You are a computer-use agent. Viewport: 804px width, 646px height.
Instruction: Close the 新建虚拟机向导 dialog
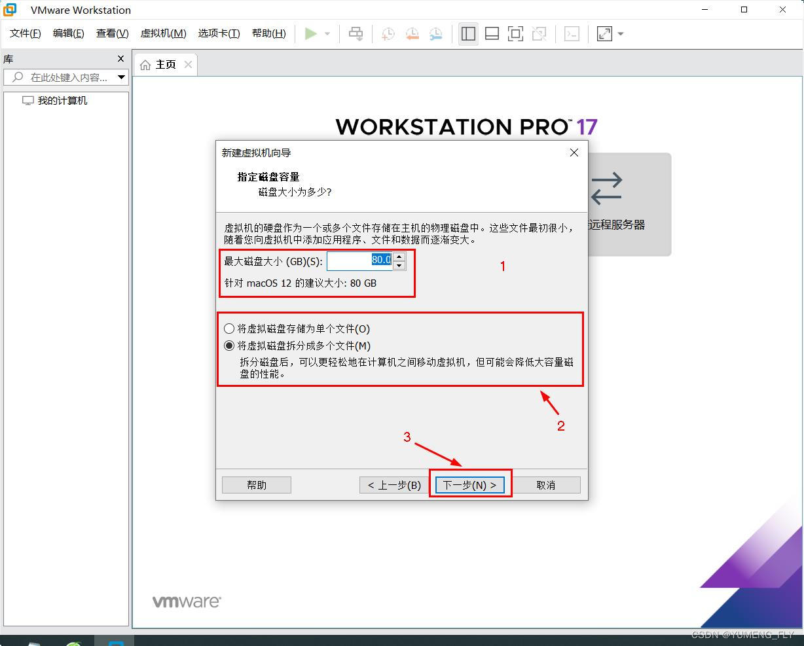(x=574, y=153)
